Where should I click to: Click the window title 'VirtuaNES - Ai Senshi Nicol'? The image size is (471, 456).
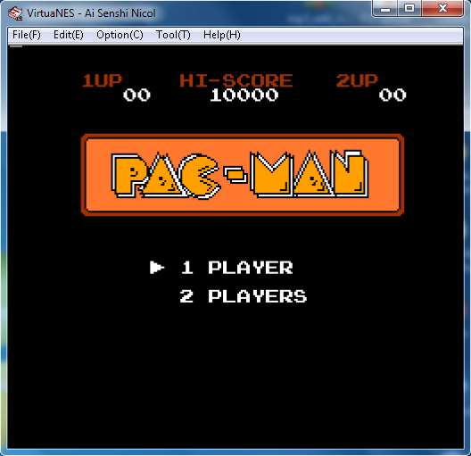(91, 13)
